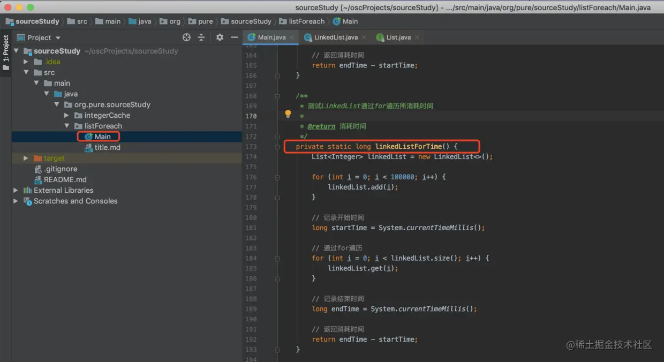Click the 'long startTime' statement on line 181
This screenshot has width=664, height=362.
pos(398,228)
